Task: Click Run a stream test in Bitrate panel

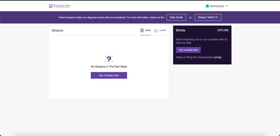Action: [188, 50]
